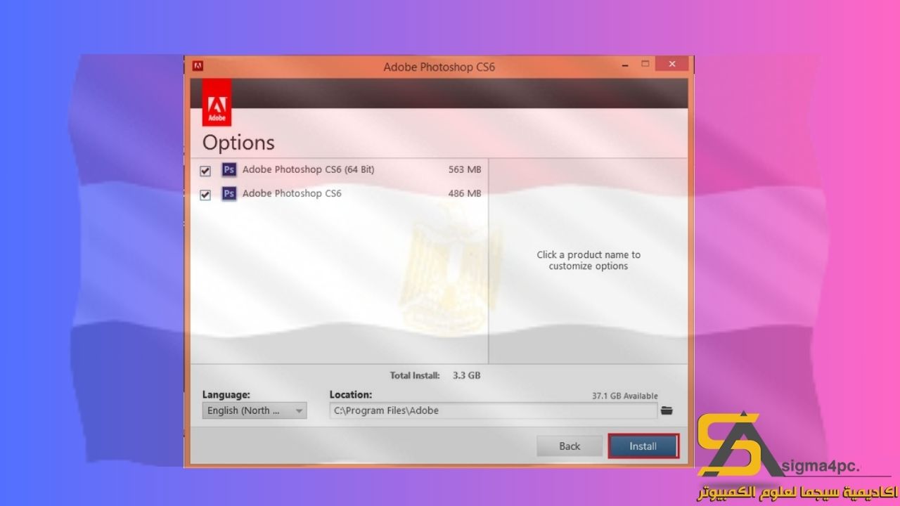Minimize the Adobe Photoshop CS6 installer window
This screenshot has height=506, width=900.
(x=625, y=65)
